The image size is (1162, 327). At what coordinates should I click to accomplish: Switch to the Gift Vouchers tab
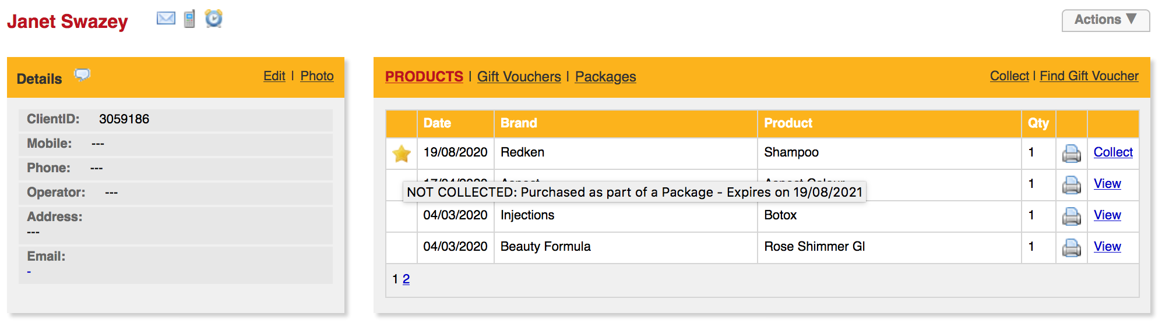(519, 77)
